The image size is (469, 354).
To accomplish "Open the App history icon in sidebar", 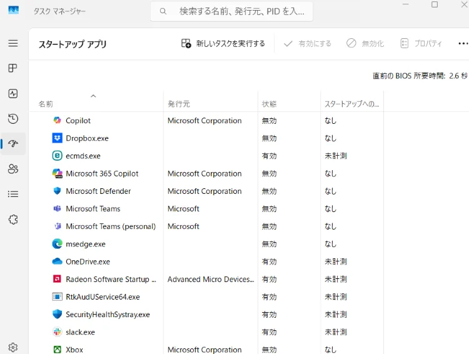I will (x=13, y=119).
